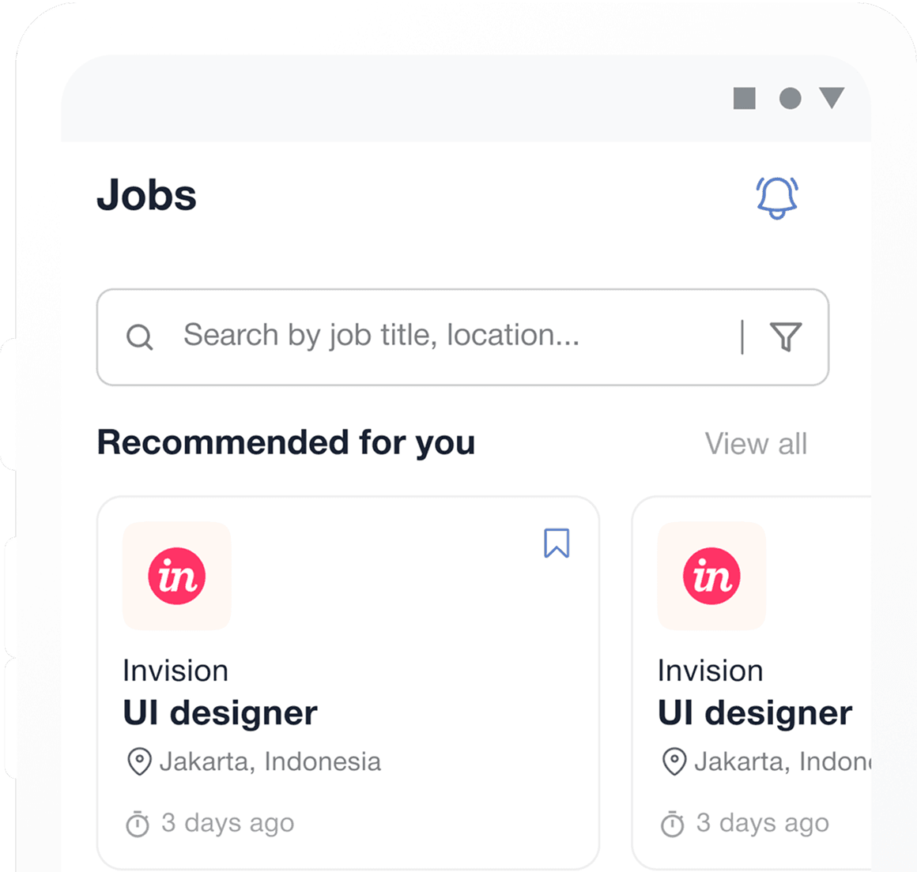Click Jakarta, Indonesia on the first card
The image size is (917, 872).
coord(270,761)
